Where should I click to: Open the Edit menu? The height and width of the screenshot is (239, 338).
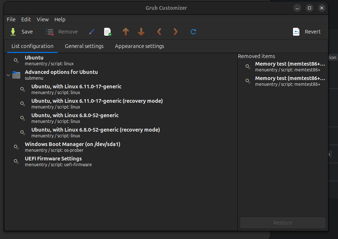point(26,19)
